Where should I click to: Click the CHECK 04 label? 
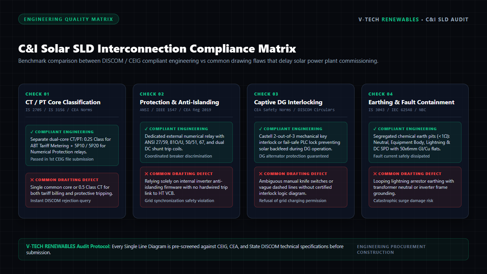click(380, 94)
